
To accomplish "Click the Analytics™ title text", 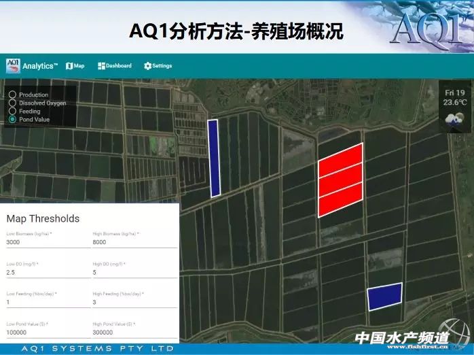I will tap(40, 67).
